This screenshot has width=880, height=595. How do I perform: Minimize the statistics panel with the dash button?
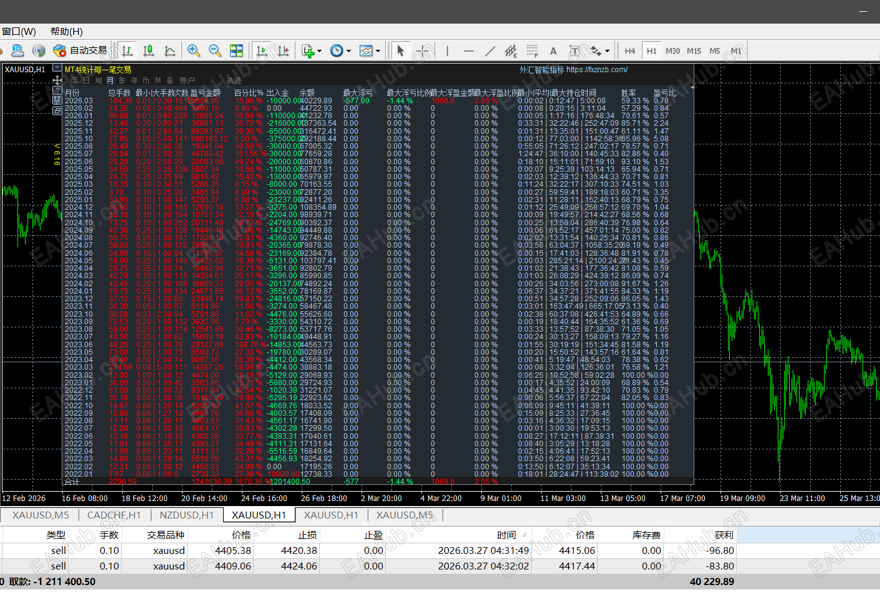pos(57,67)
